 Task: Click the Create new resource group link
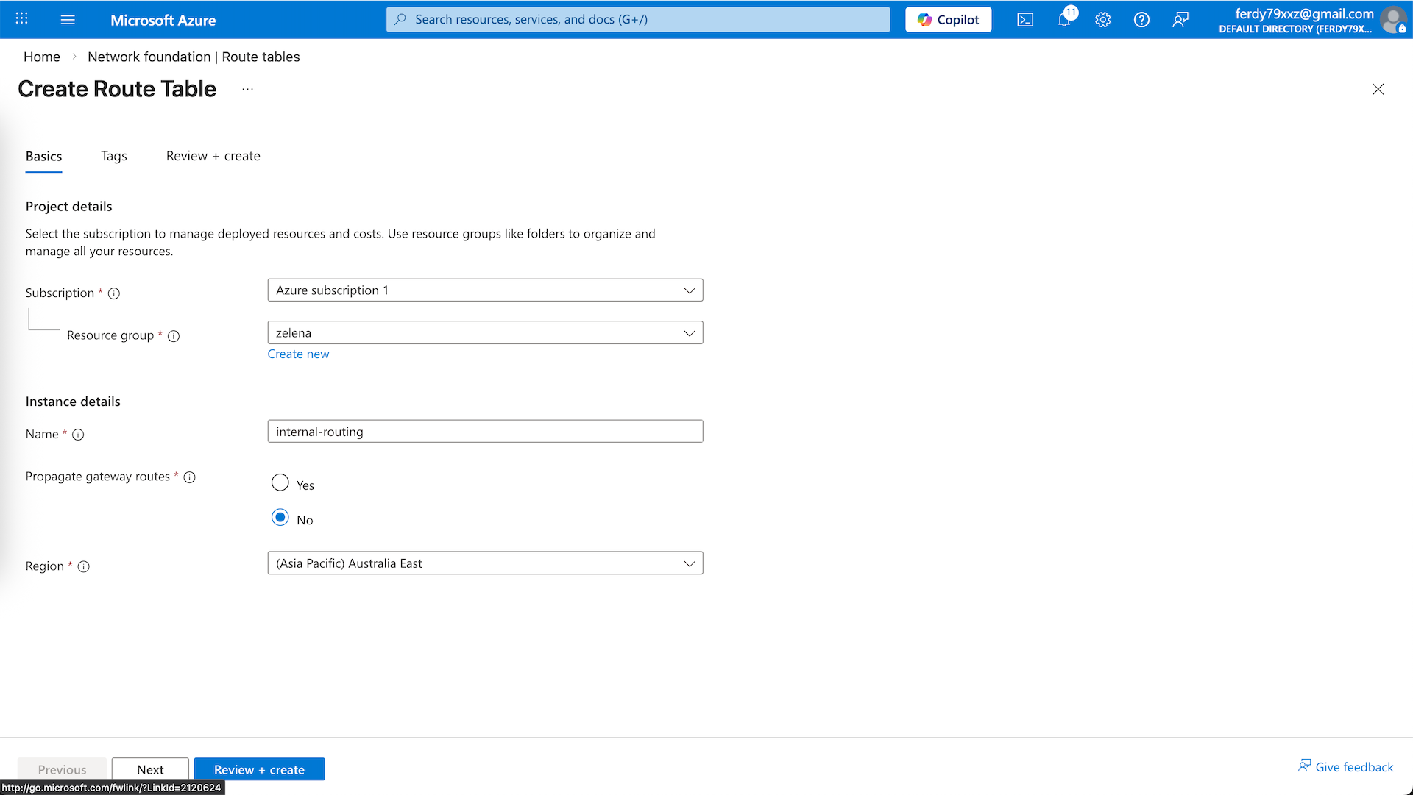click(298, 354)
